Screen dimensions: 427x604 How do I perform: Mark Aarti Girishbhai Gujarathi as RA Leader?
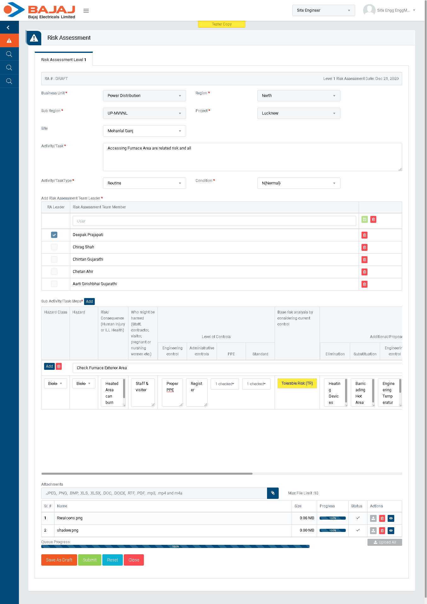(54, 284)
